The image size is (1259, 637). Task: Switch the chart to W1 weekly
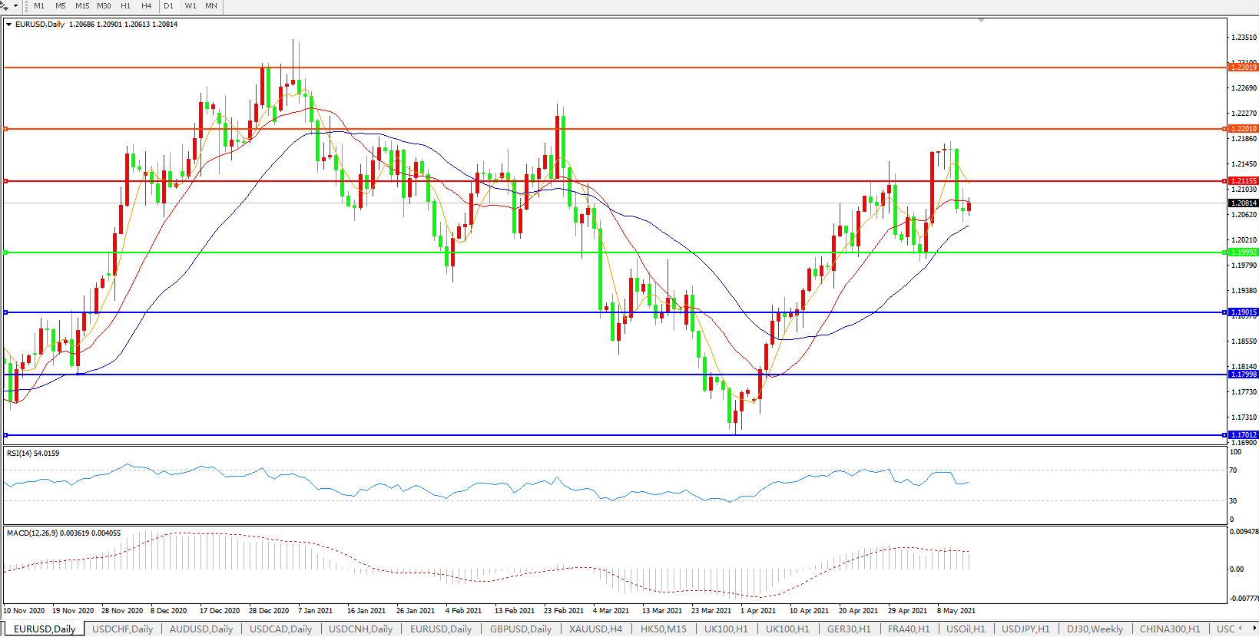click(191, 6)
